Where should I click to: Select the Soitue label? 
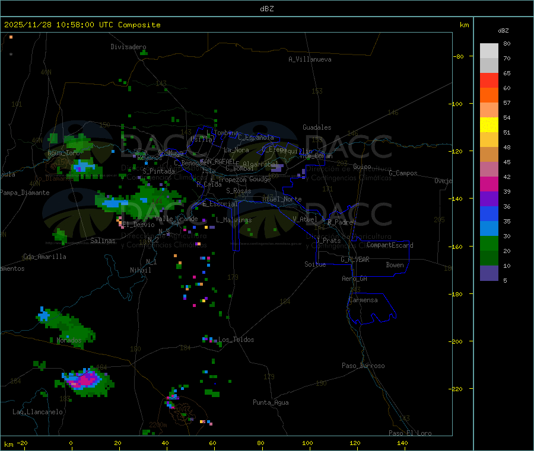pos(315,264)
